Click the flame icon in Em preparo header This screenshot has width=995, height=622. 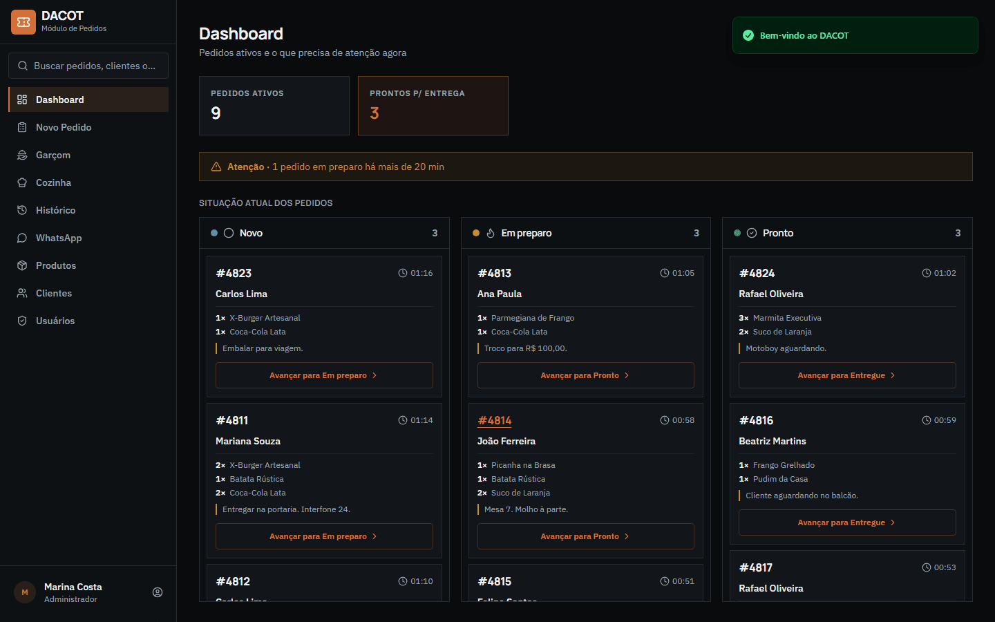point(491,233)
